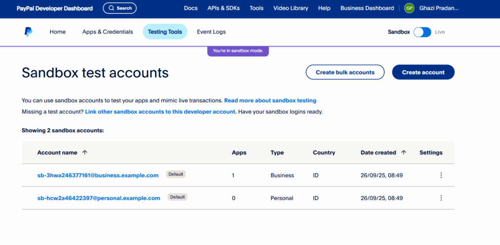The height and width of the screenshot is (245, 500).
Task: Click the Settings column header
Action: pos(431,152)
